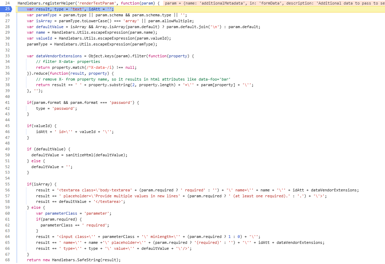Toggle breakpoint on line number 25
Image resolution: width=385 pixels, height=264 pixels.
(x=7, y=9)
